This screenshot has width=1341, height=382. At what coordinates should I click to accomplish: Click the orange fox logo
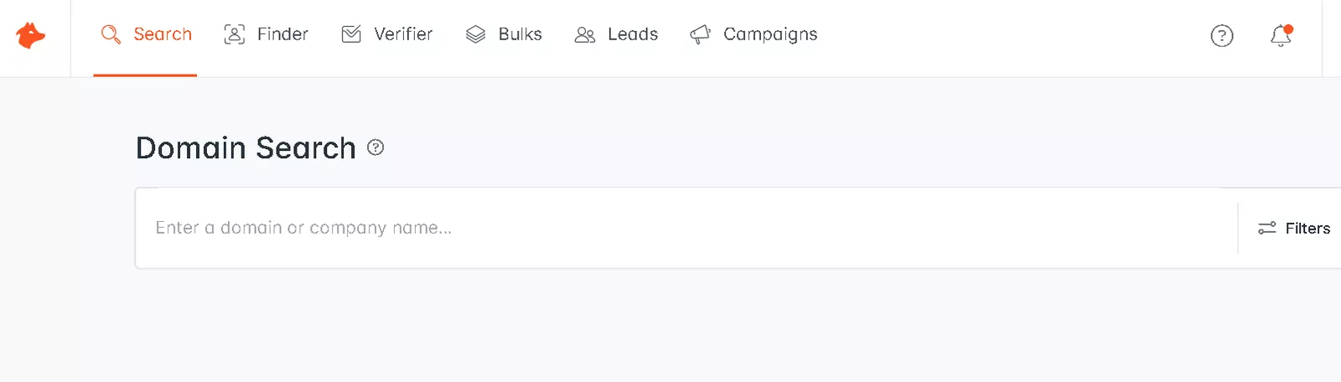(30, 35)
